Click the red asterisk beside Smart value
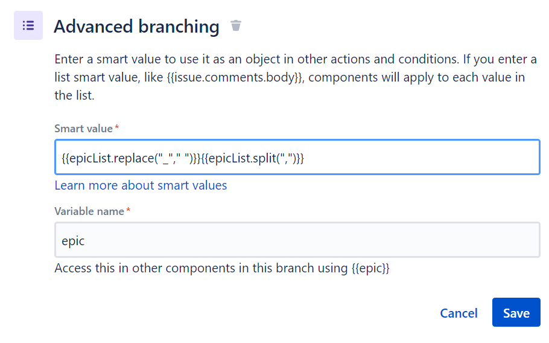 117,128
